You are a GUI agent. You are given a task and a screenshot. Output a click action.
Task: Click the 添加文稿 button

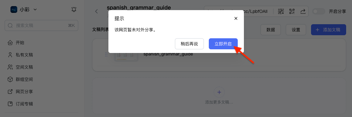coord(328,30)
